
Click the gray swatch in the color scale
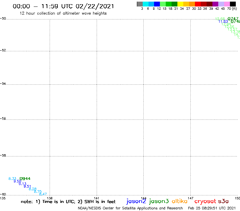(x=140, y=4)
